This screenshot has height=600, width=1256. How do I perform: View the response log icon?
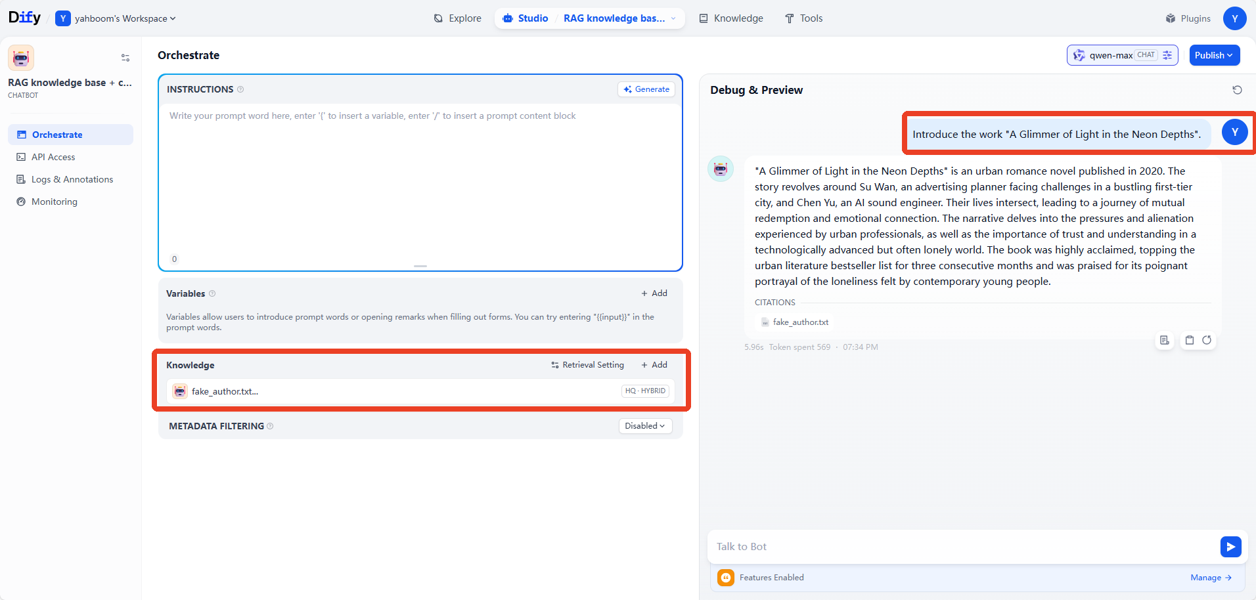(1165, 340)
